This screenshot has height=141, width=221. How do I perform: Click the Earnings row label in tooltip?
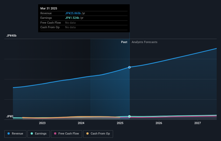coord(46,18)
